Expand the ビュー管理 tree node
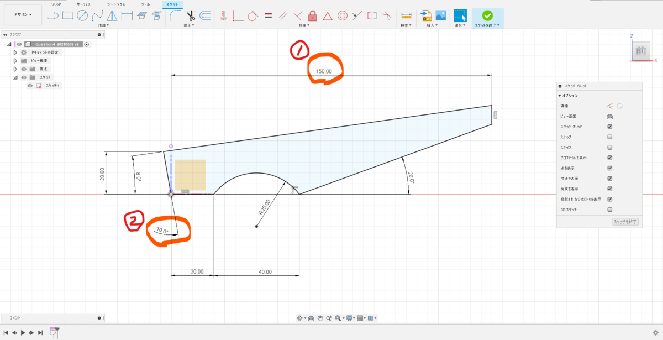Screen dimensions: 663x340 click(x=15, y=61)
